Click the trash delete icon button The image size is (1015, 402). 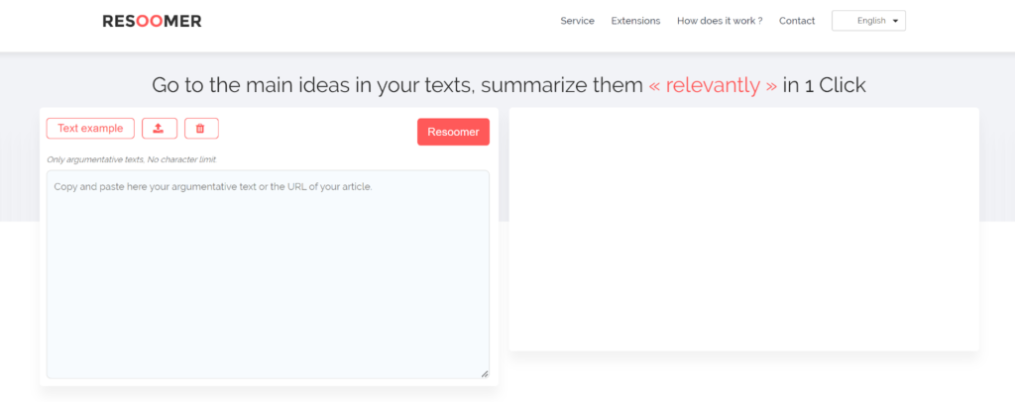pos(201,129)
